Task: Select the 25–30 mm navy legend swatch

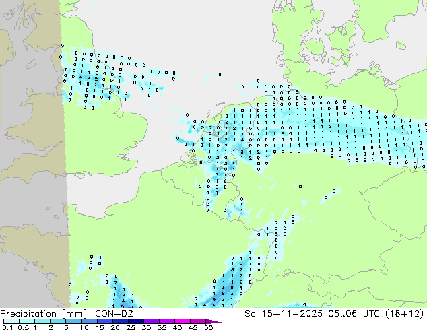Action: point(136,321)
